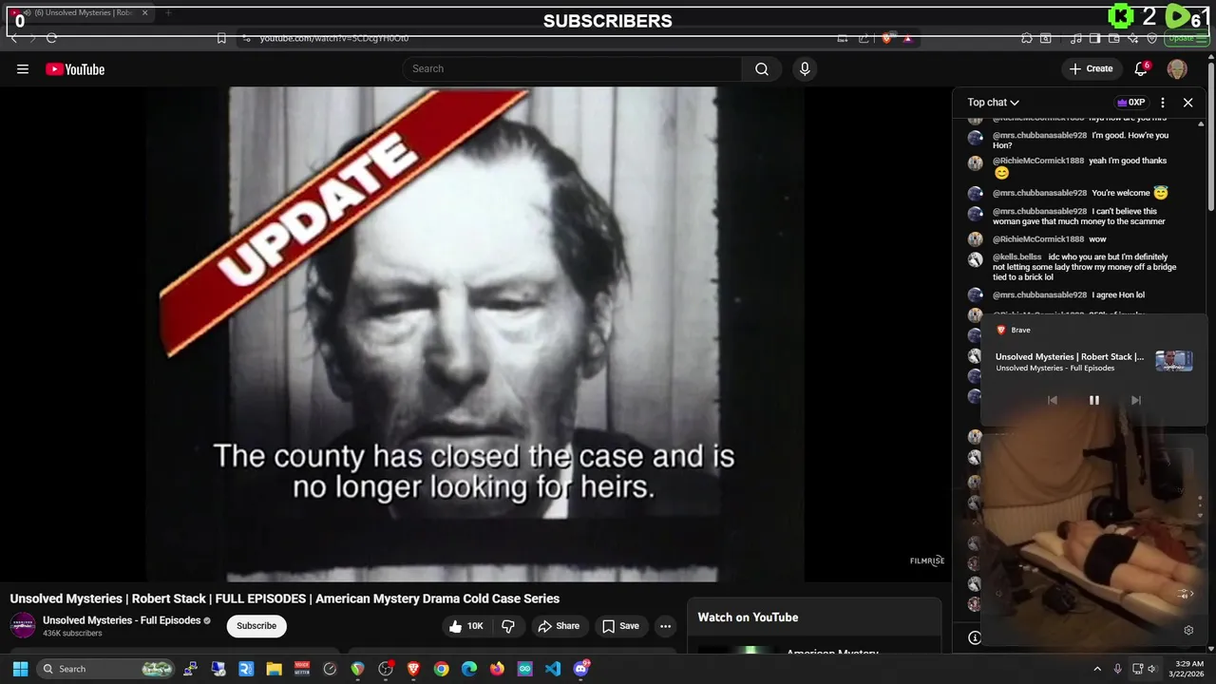The image size is (1216, 684).
Task: Toggle Brave sidebar panel icon
Action: 1095,38
